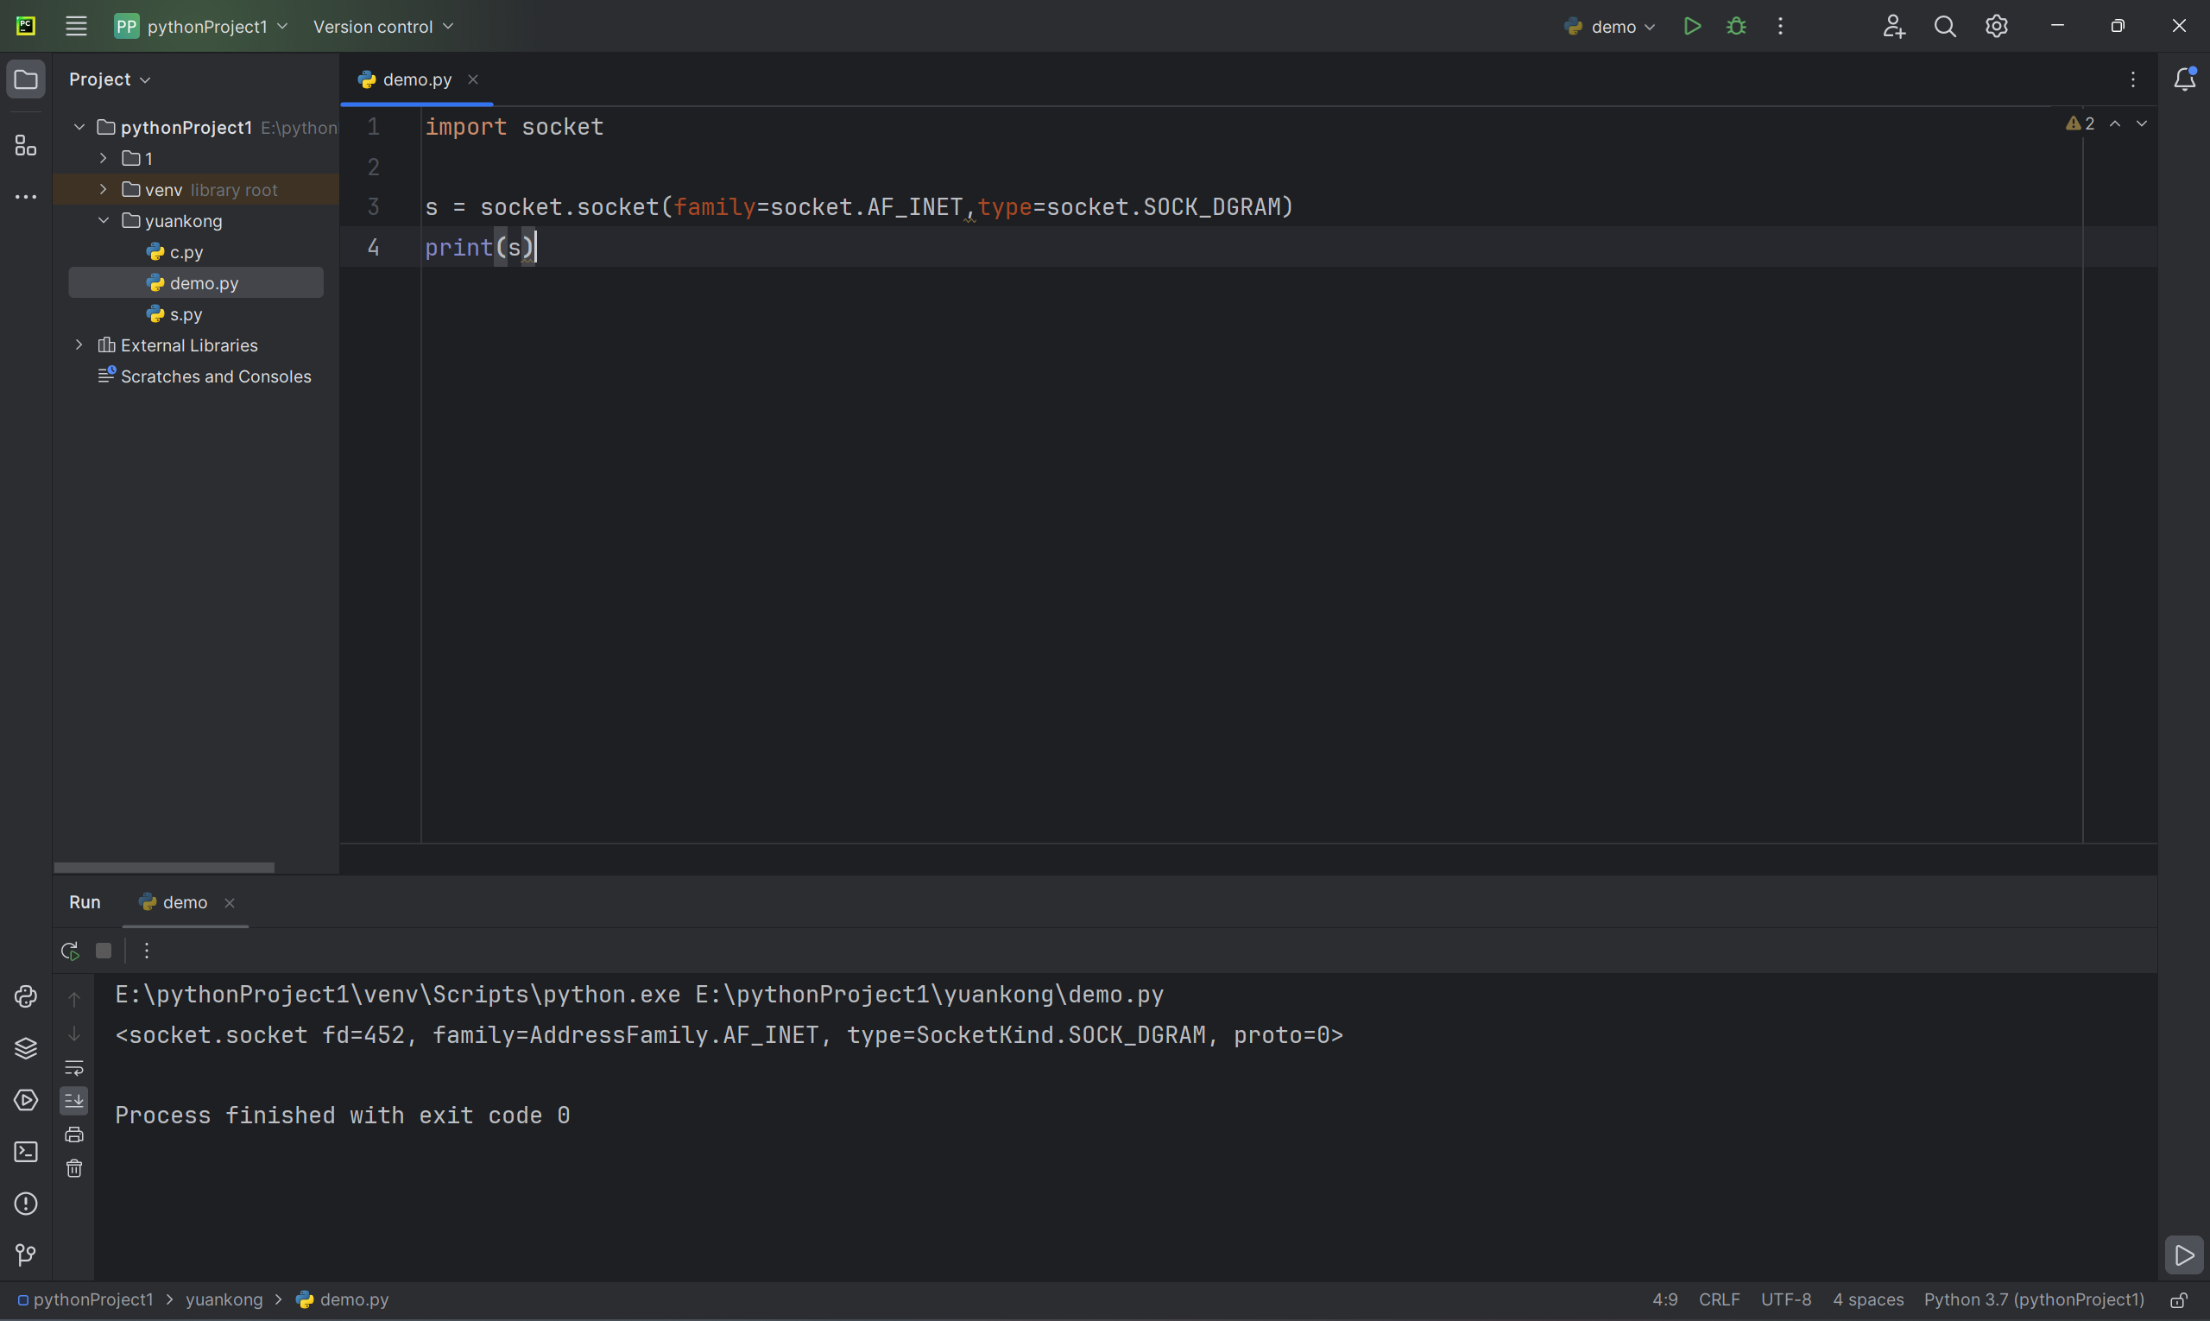Open the main hamburger menu
The width and height of the screenshot is (2210, 1321).
77,26
